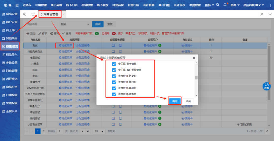Image resolution: width=274 pixels, height=141 pixels.
Task: Open the 在用 status dropdown
Action: tap(75, 24)
